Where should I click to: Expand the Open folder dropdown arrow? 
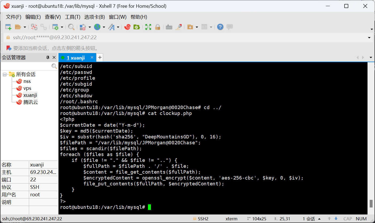25,27
